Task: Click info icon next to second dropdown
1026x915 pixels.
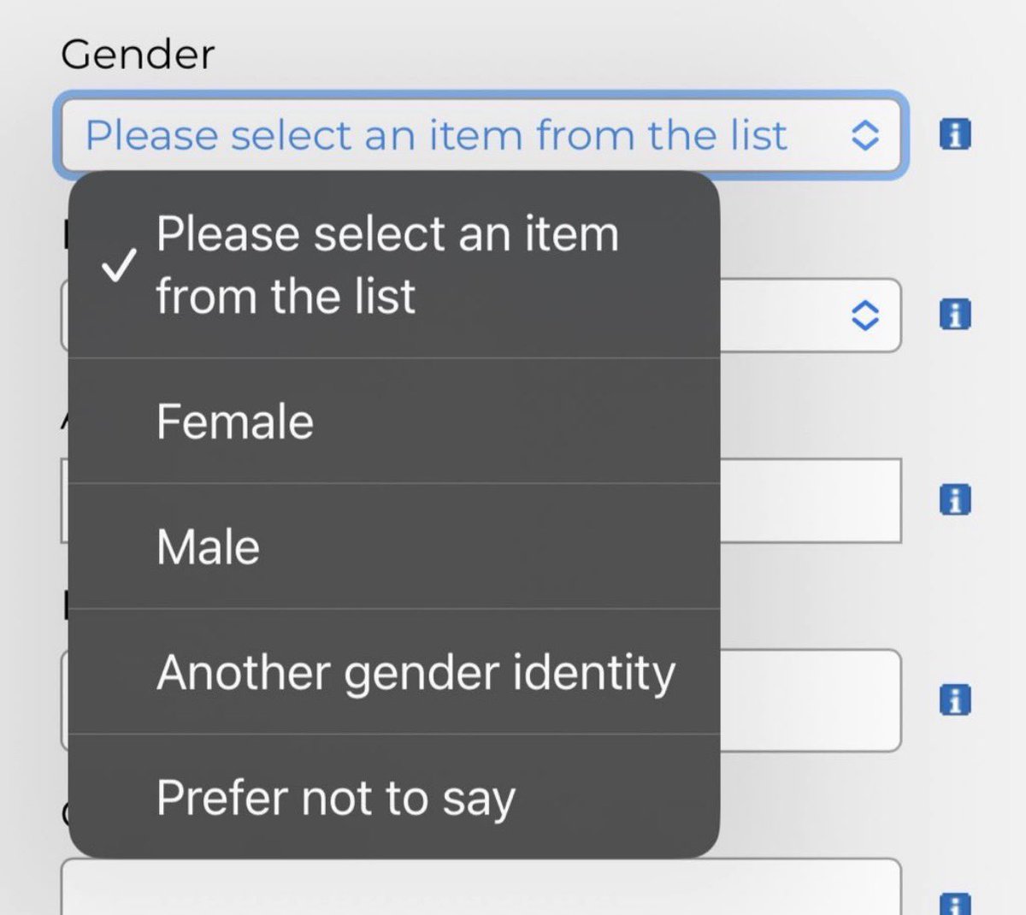Action: [955, 315]
